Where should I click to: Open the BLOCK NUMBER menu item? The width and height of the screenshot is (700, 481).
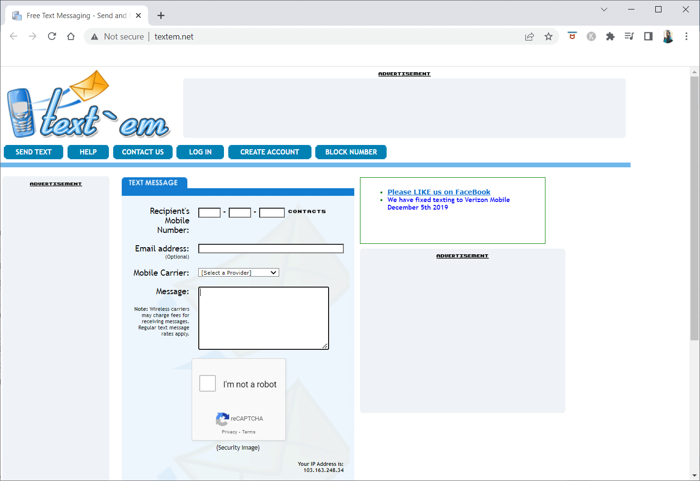[x=351, y=152]
